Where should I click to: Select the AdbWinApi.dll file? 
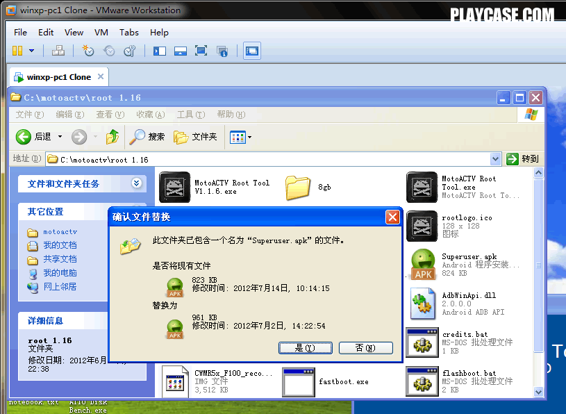[422, 304]
